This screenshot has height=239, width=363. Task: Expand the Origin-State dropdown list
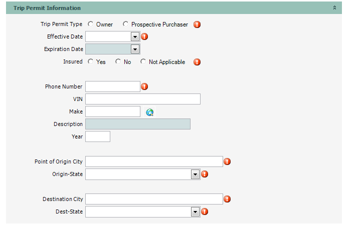click(195, 174)
